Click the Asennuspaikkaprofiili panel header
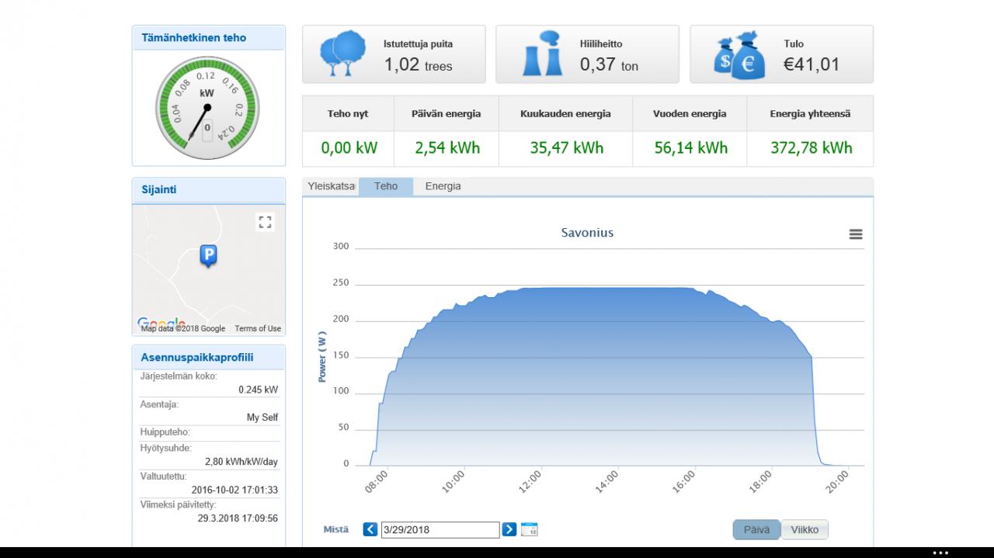This screenshot has width=994, height=558. 209,358
